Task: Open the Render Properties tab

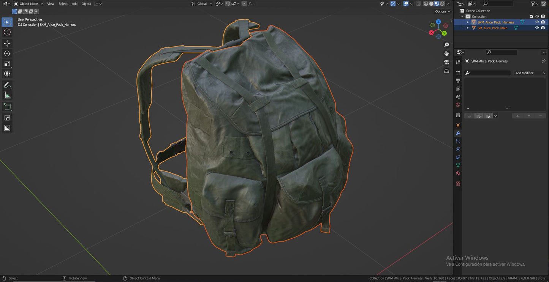Action: point(458,72)
